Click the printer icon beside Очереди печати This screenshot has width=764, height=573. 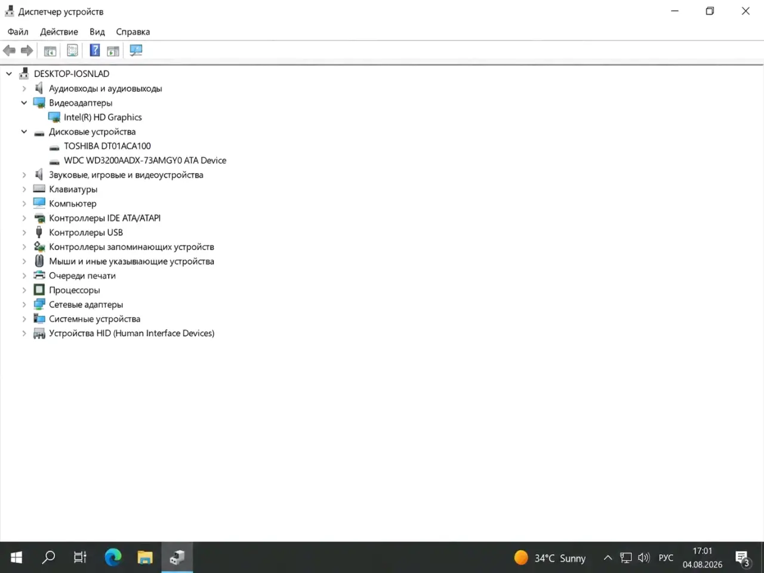tap(39, 275)
